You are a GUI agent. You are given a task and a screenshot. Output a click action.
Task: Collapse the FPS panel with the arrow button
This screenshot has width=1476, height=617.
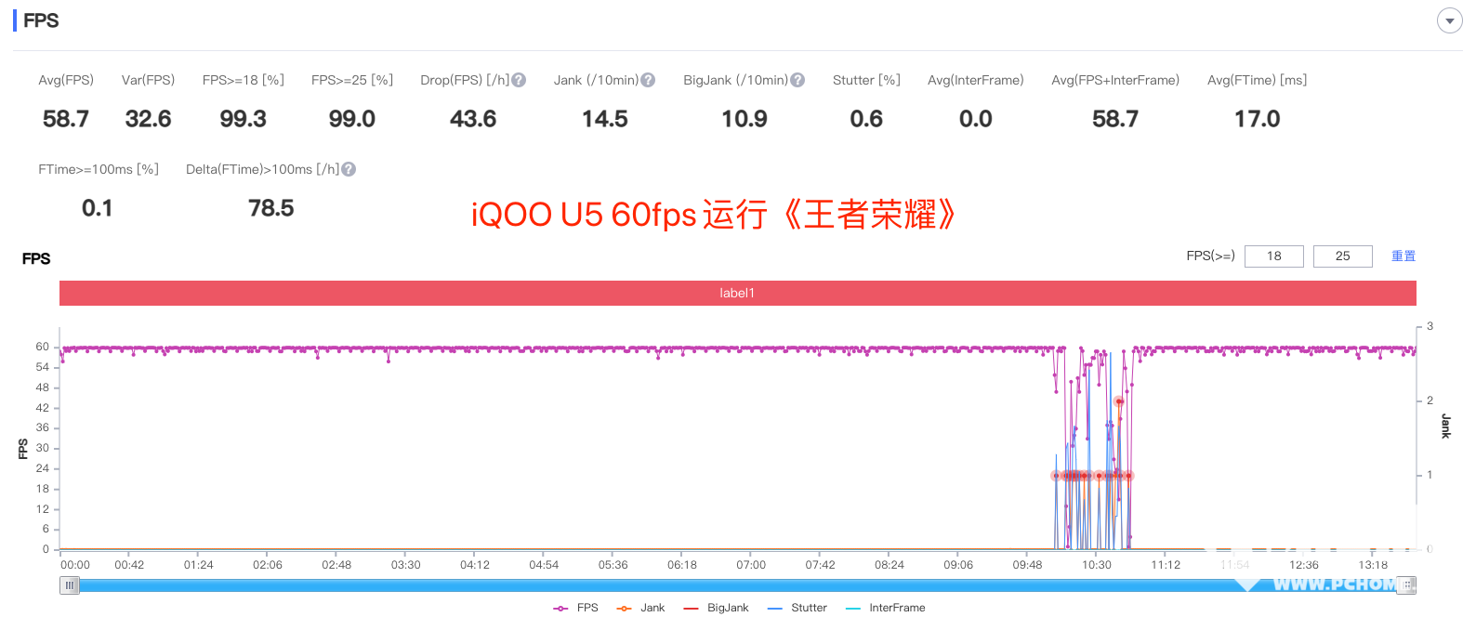pyautogui.click(x=1449, y=20)
